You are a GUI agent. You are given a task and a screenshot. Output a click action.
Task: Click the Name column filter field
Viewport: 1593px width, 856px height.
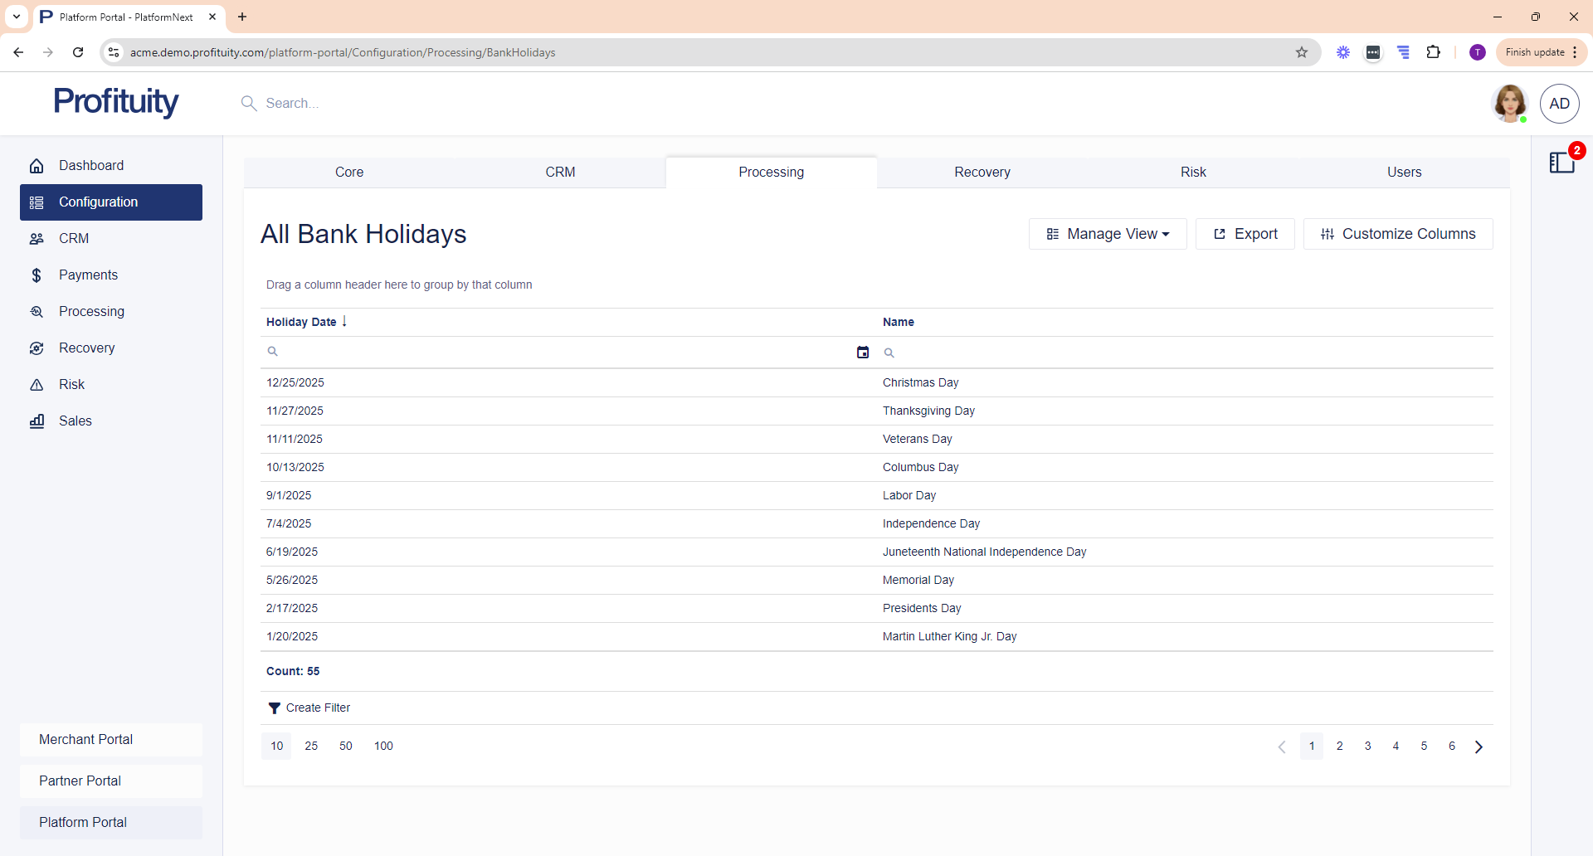pos(1186,353)
